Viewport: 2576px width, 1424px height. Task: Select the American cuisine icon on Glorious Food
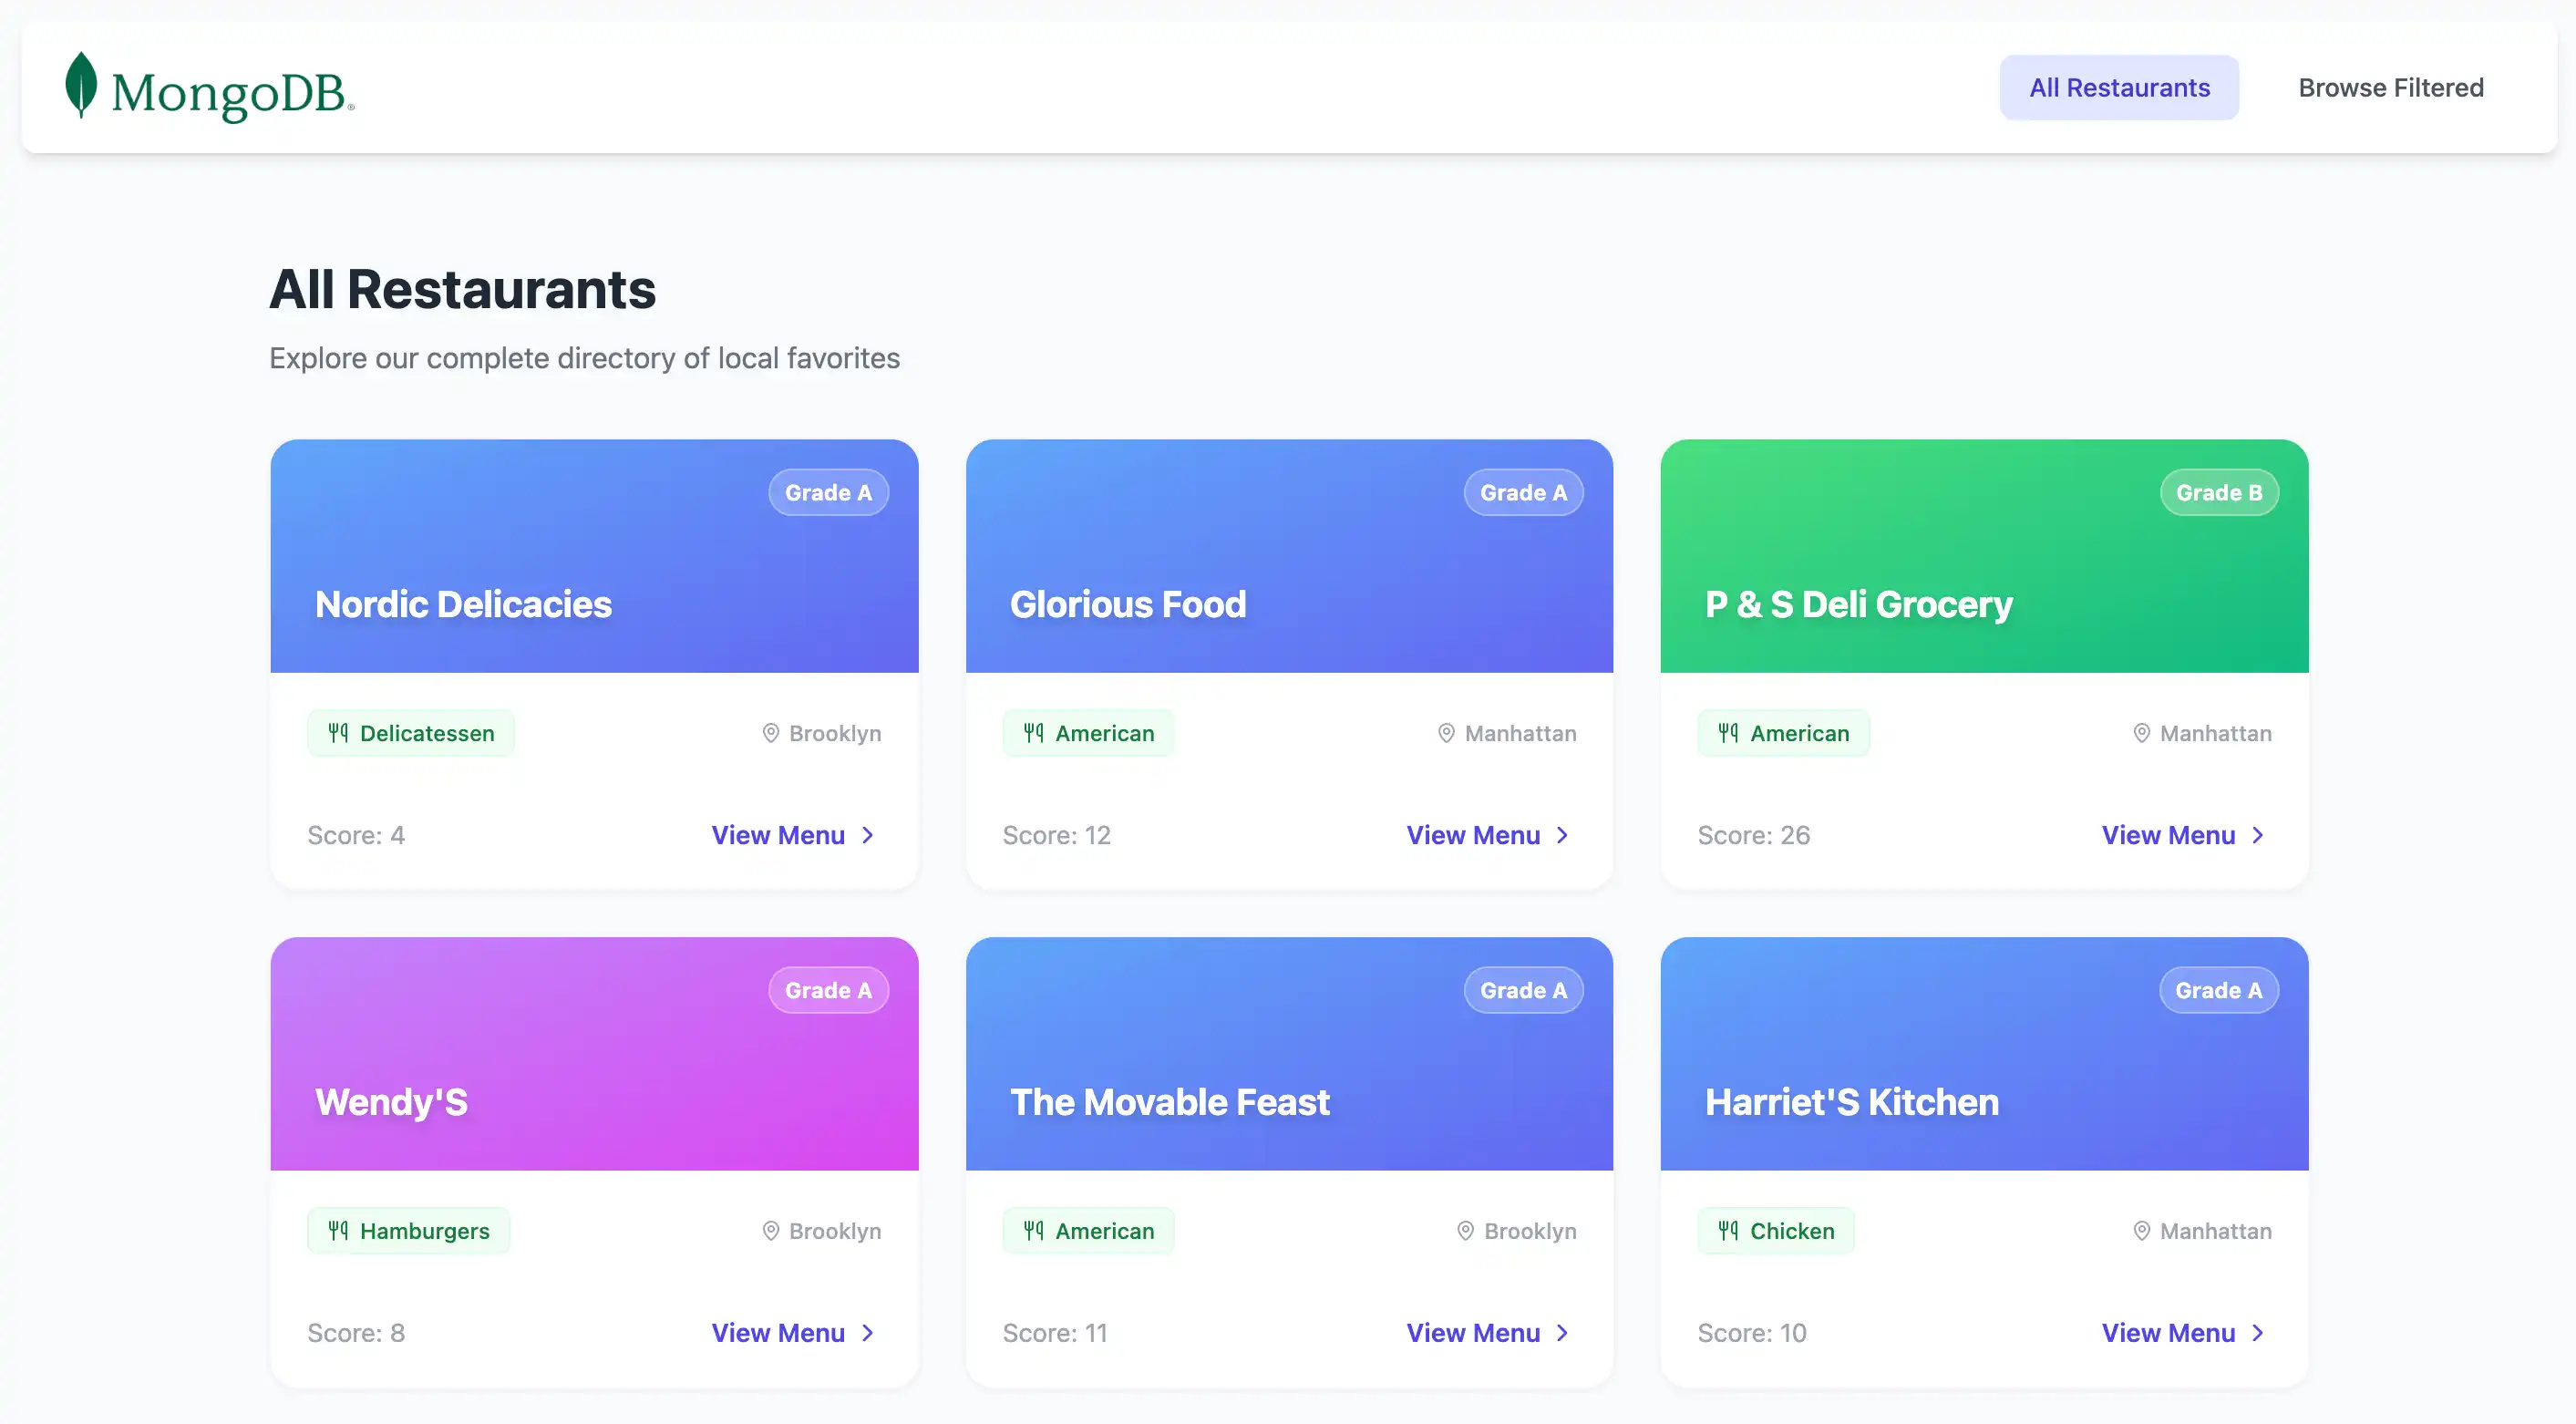click(x=1034, y=732)
